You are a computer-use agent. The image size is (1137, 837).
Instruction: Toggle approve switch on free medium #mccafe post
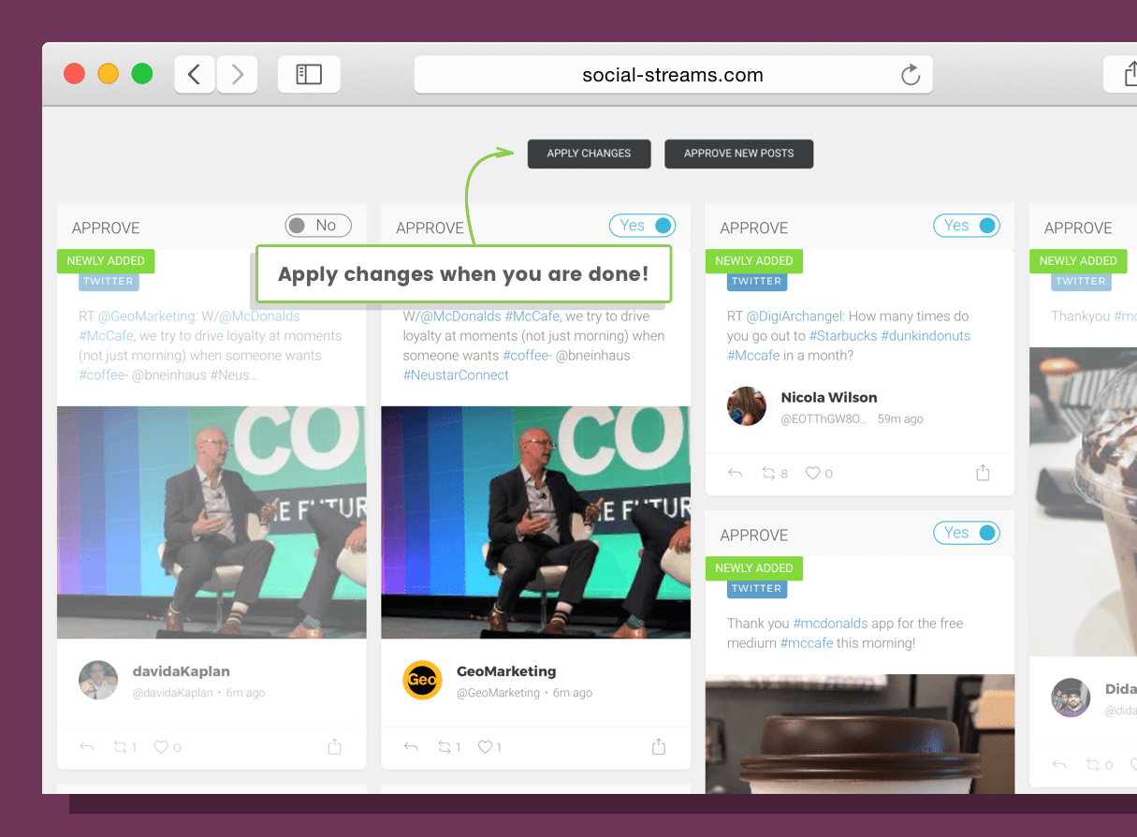(x=967, y=533)
